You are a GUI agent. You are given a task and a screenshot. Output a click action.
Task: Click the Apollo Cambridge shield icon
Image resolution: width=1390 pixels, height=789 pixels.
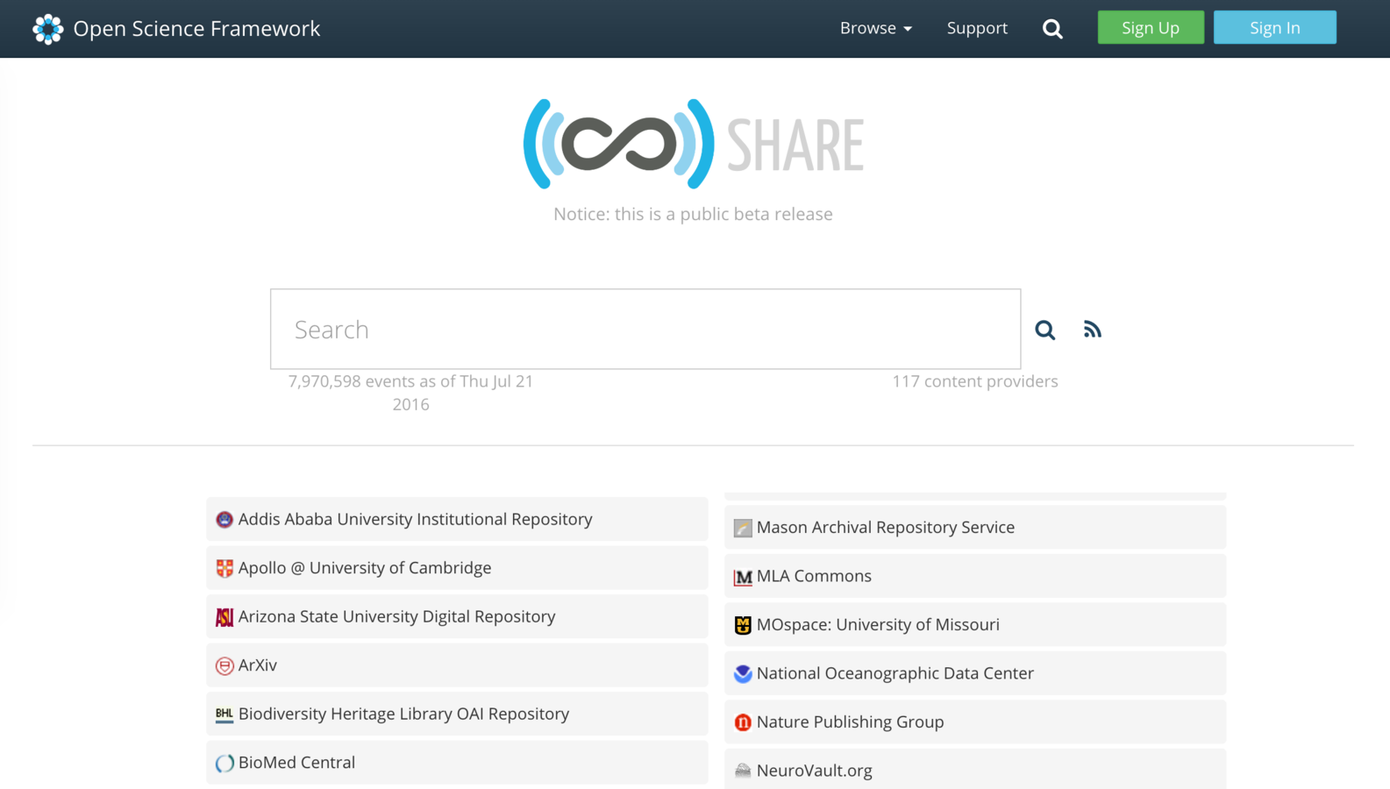click(225, 568)
